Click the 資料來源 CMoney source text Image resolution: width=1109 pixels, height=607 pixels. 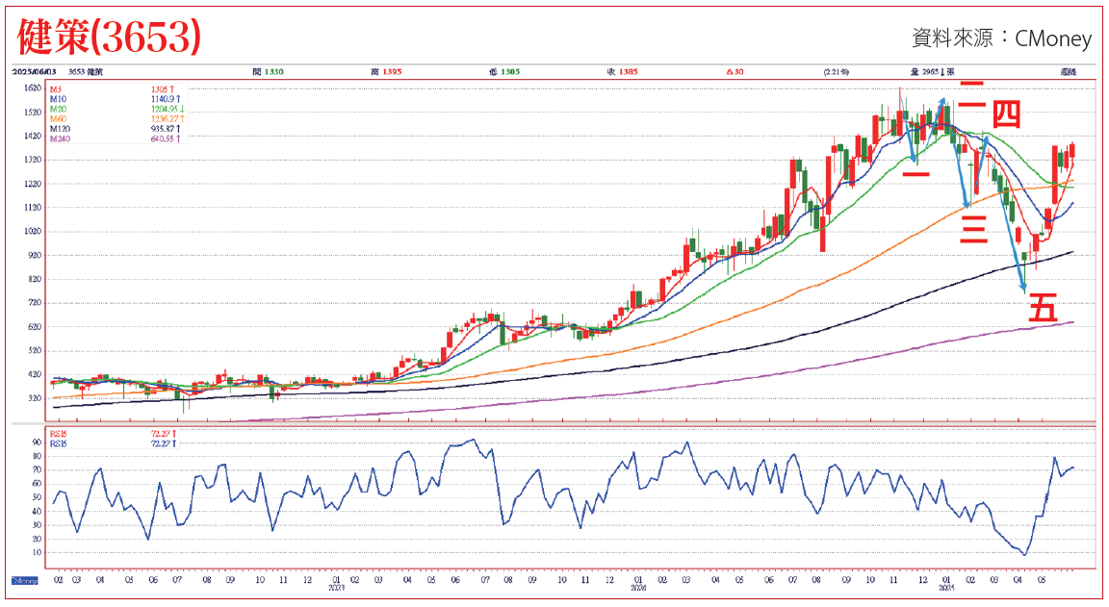1001,38
